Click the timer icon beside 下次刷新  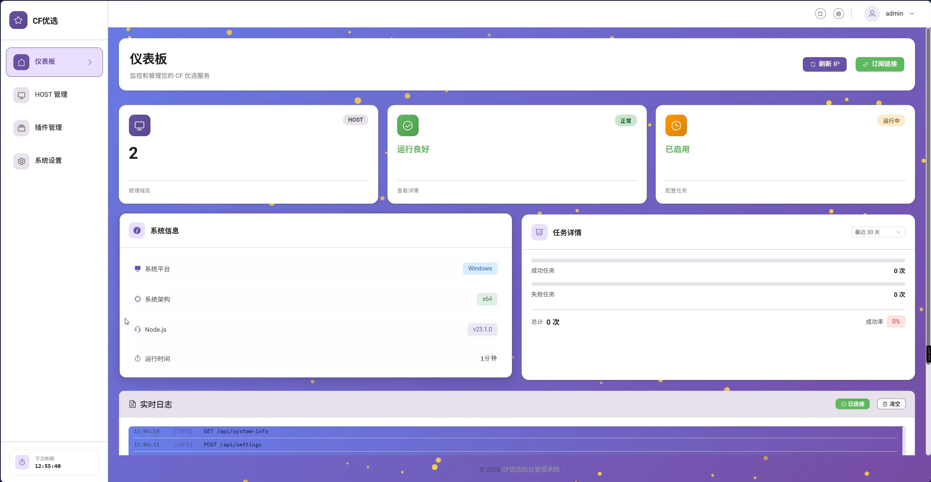coord(22,462)
